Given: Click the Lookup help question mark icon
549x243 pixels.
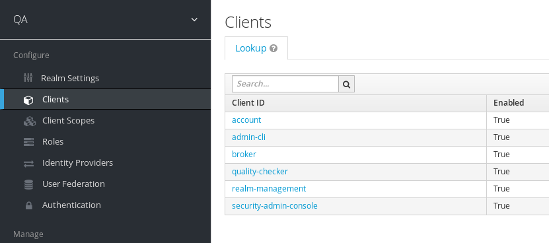Looking at the screenshot, I should pyautogui.click(x=274, y=48).
